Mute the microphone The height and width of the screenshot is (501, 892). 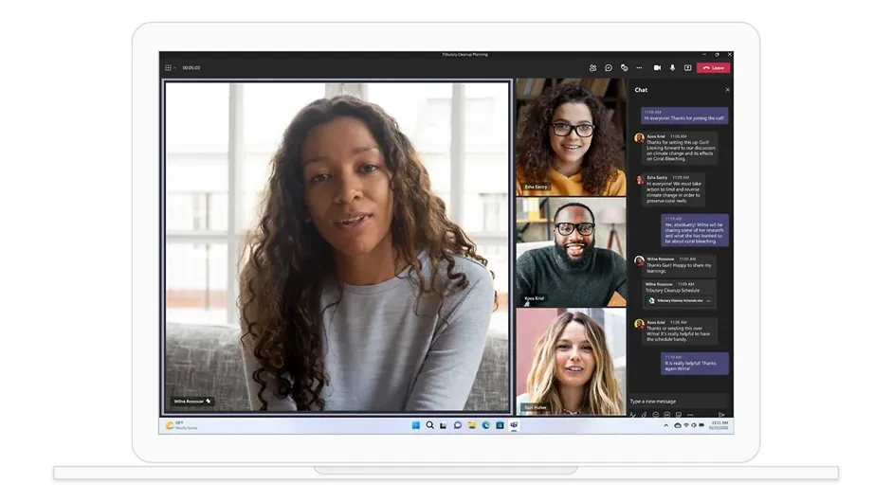pyautogui.click(x=673, y=68)
